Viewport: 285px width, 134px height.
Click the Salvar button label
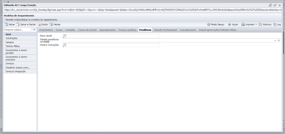coord(12,24)
